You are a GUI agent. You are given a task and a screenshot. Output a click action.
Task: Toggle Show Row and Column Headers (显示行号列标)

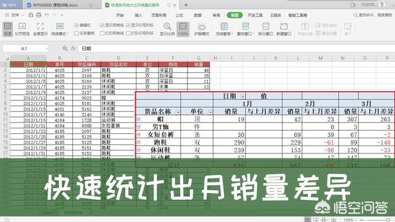[x=128, y=25]
